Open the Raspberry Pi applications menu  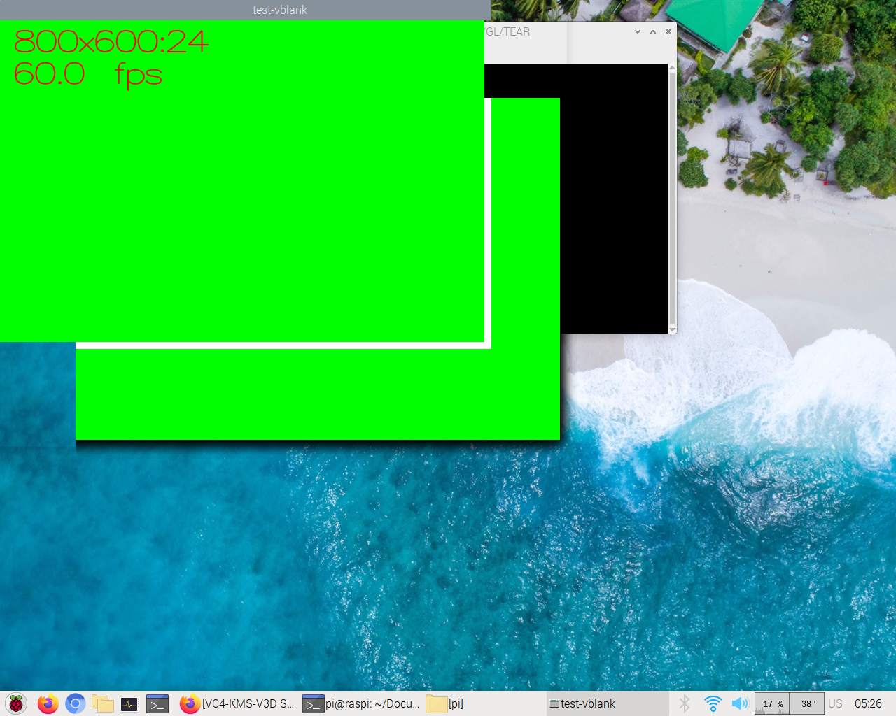coord(15,703)
